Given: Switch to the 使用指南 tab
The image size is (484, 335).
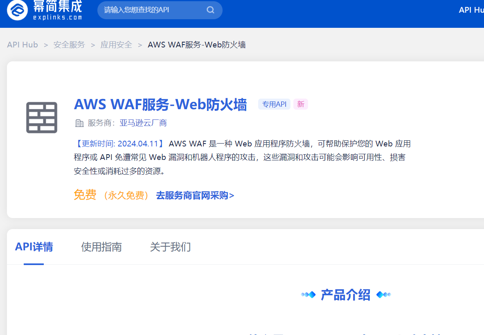Looking at the screenshot, I should 101,247.
